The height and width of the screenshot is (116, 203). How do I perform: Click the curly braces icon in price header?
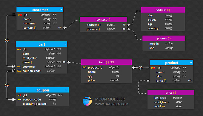click(x=175, y=93)
